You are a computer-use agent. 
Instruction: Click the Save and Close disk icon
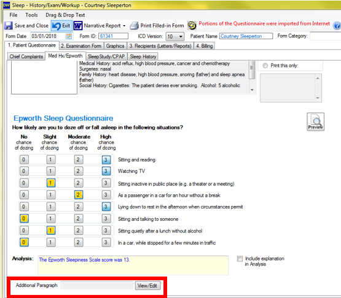click(8, 26)
